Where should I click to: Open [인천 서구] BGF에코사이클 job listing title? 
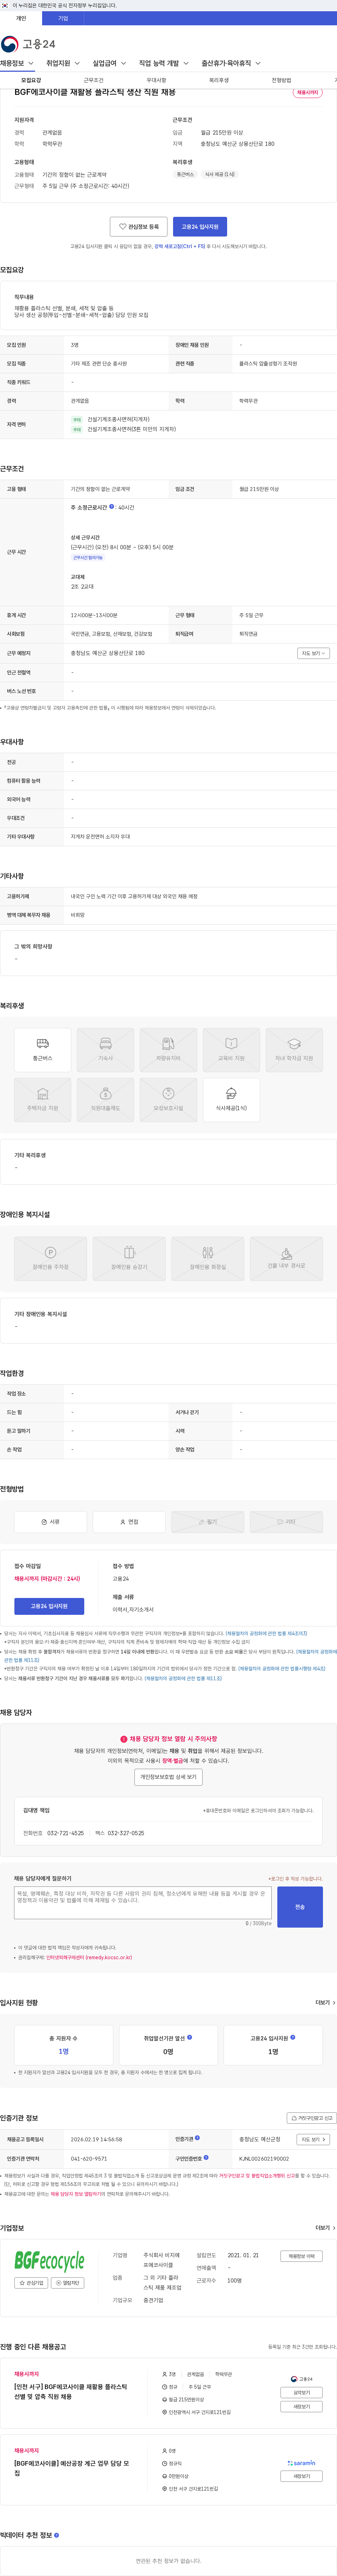click(71, 2391)
